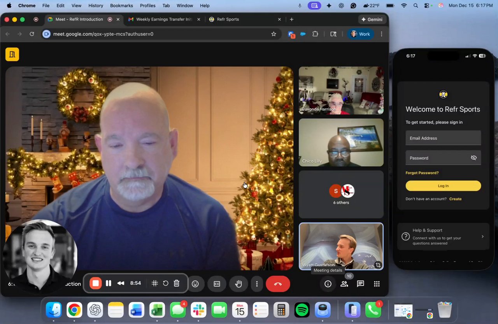Open Spotlight search in menu bar

point(416,5)
